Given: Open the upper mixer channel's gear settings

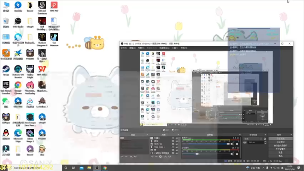Looking at the screenshot, I should tap(237, 144).
